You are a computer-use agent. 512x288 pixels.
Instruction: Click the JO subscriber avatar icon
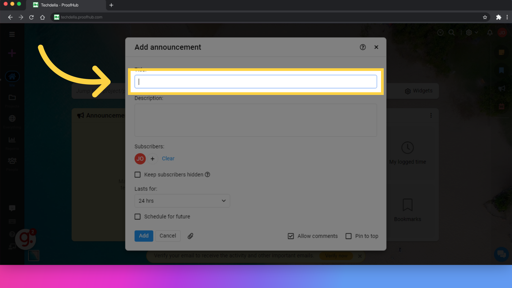pyautogui.click(x=140, y=158)
